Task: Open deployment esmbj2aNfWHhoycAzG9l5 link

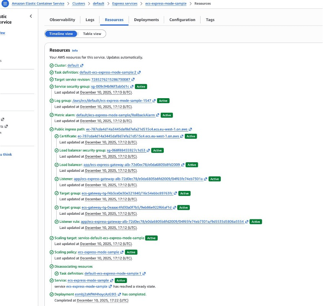Action: point(96,294)
